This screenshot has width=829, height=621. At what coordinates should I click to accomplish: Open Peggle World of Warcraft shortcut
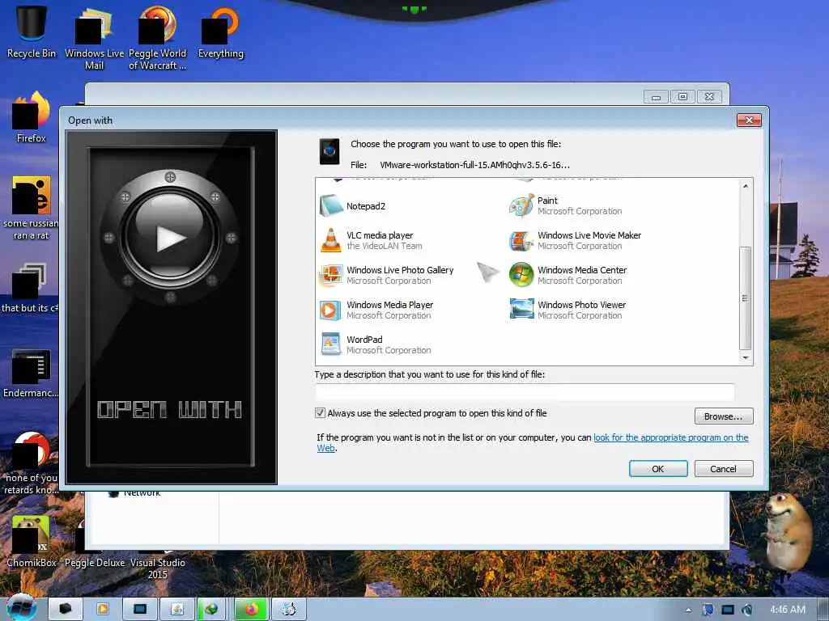pos(158,38)
